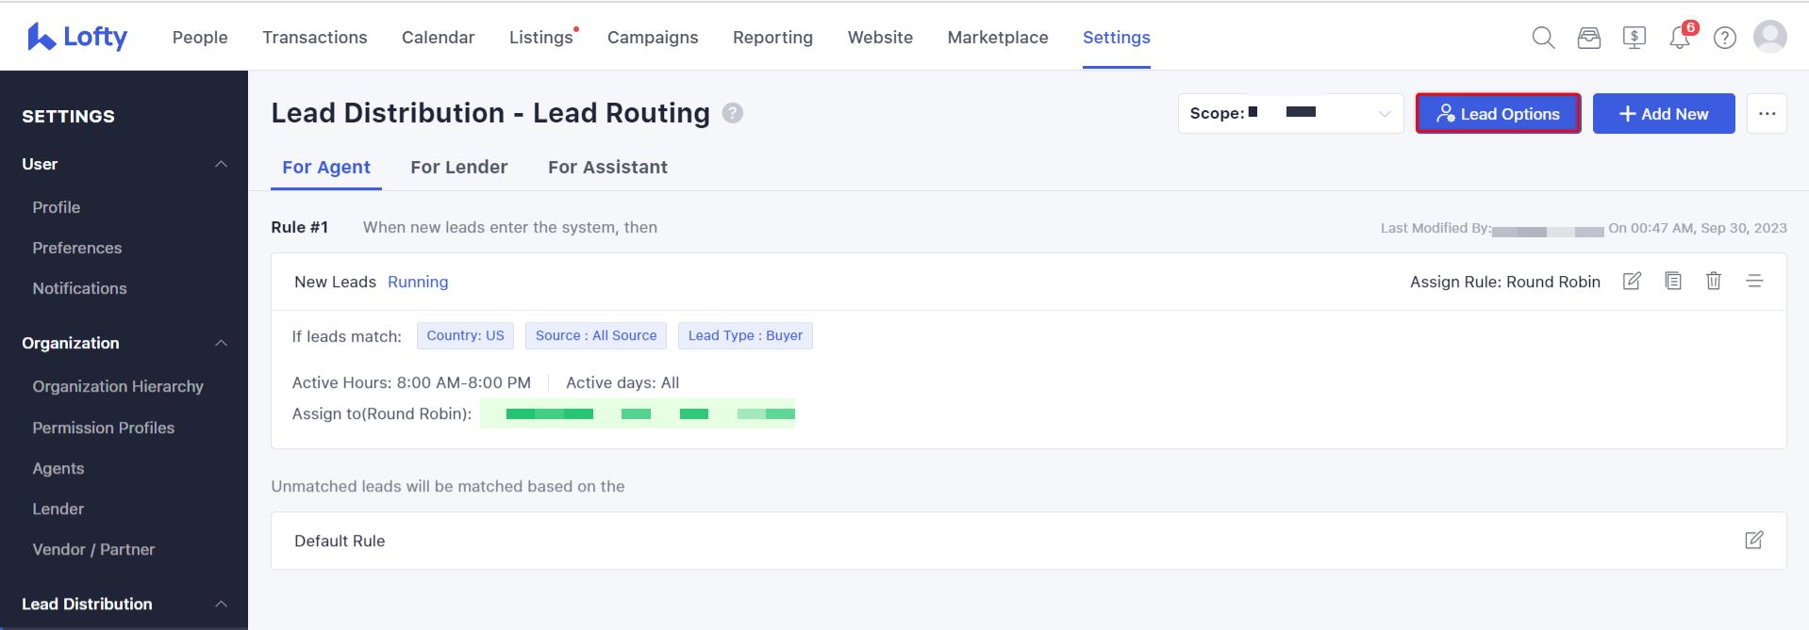Open the Reporting menu
The image size is (1809, 630).
pos(772,38)
